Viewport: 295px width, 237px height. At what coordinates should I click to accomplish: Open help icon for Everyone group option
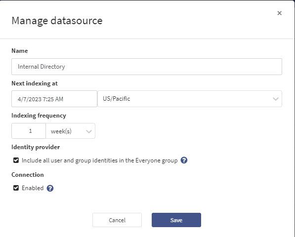(x=184, y=160)
